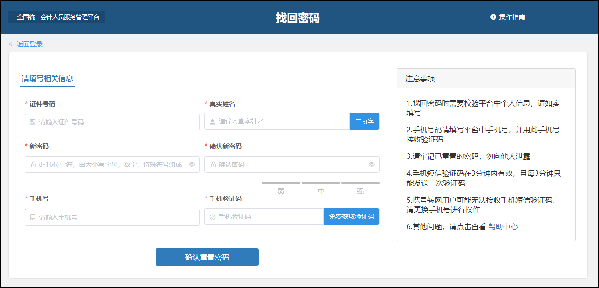Open 操作指南 in the header
This screenshot has width=599, height=288.
coord(512,17)
